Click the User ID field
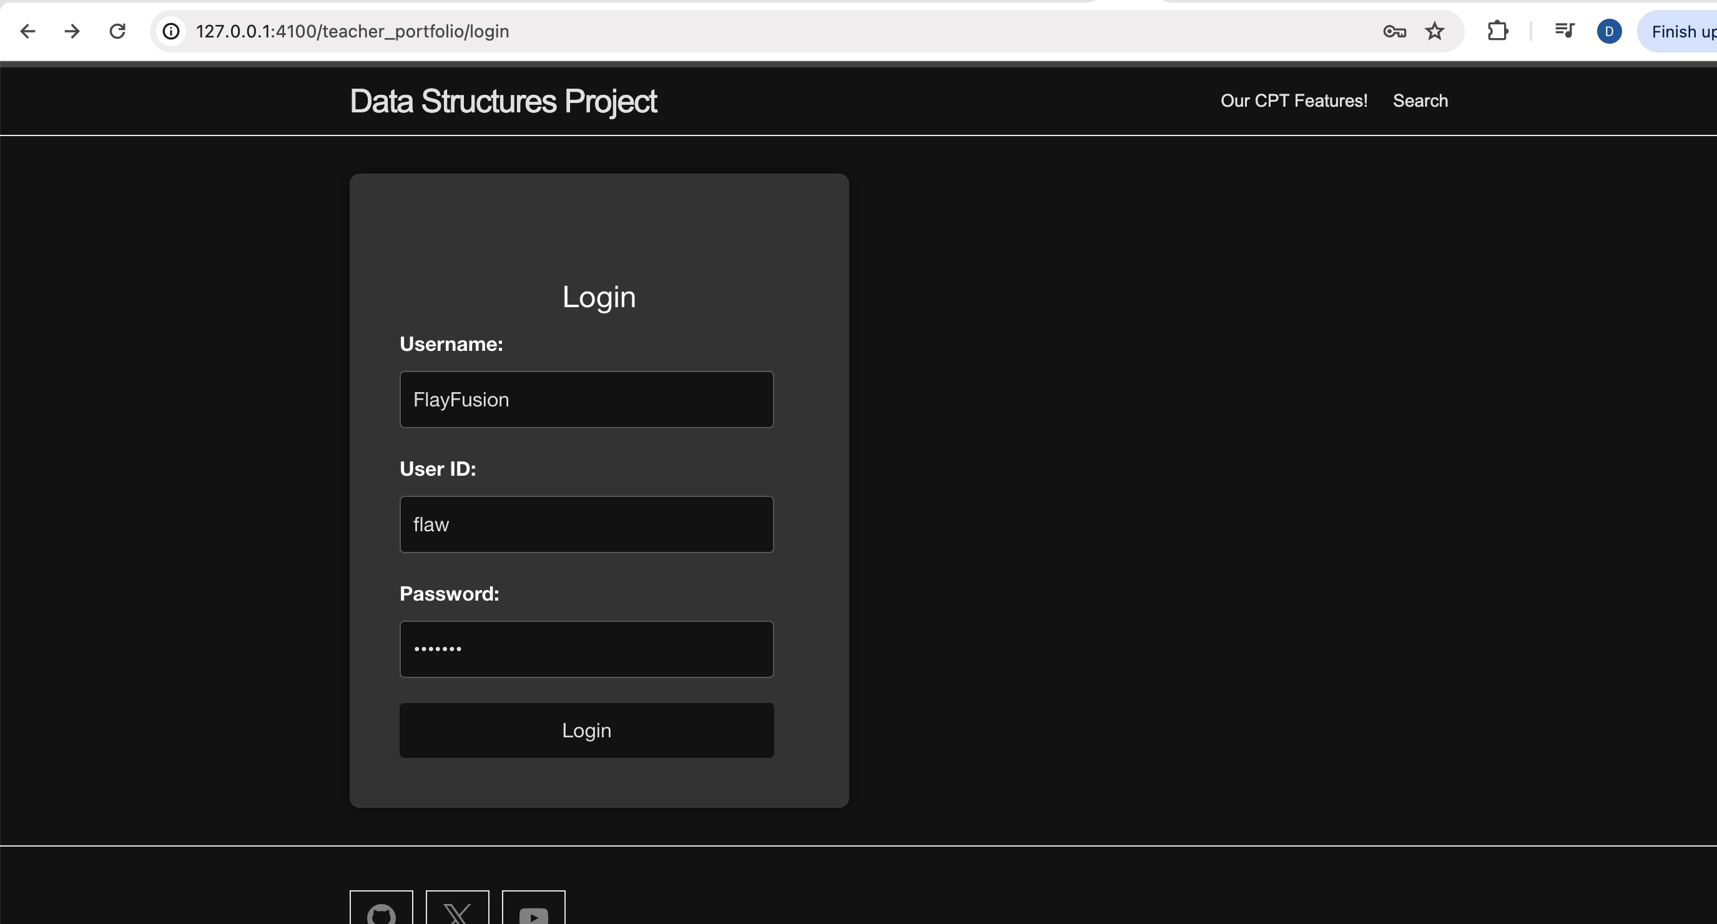The height and width of the screenshot is (924, 1717). [x=586, y=524]
